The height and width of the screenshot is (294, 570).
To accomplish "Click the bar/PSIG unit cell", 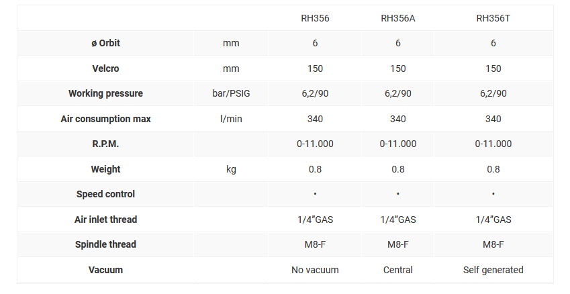I will pyautogui.click(x=231, y=93).
